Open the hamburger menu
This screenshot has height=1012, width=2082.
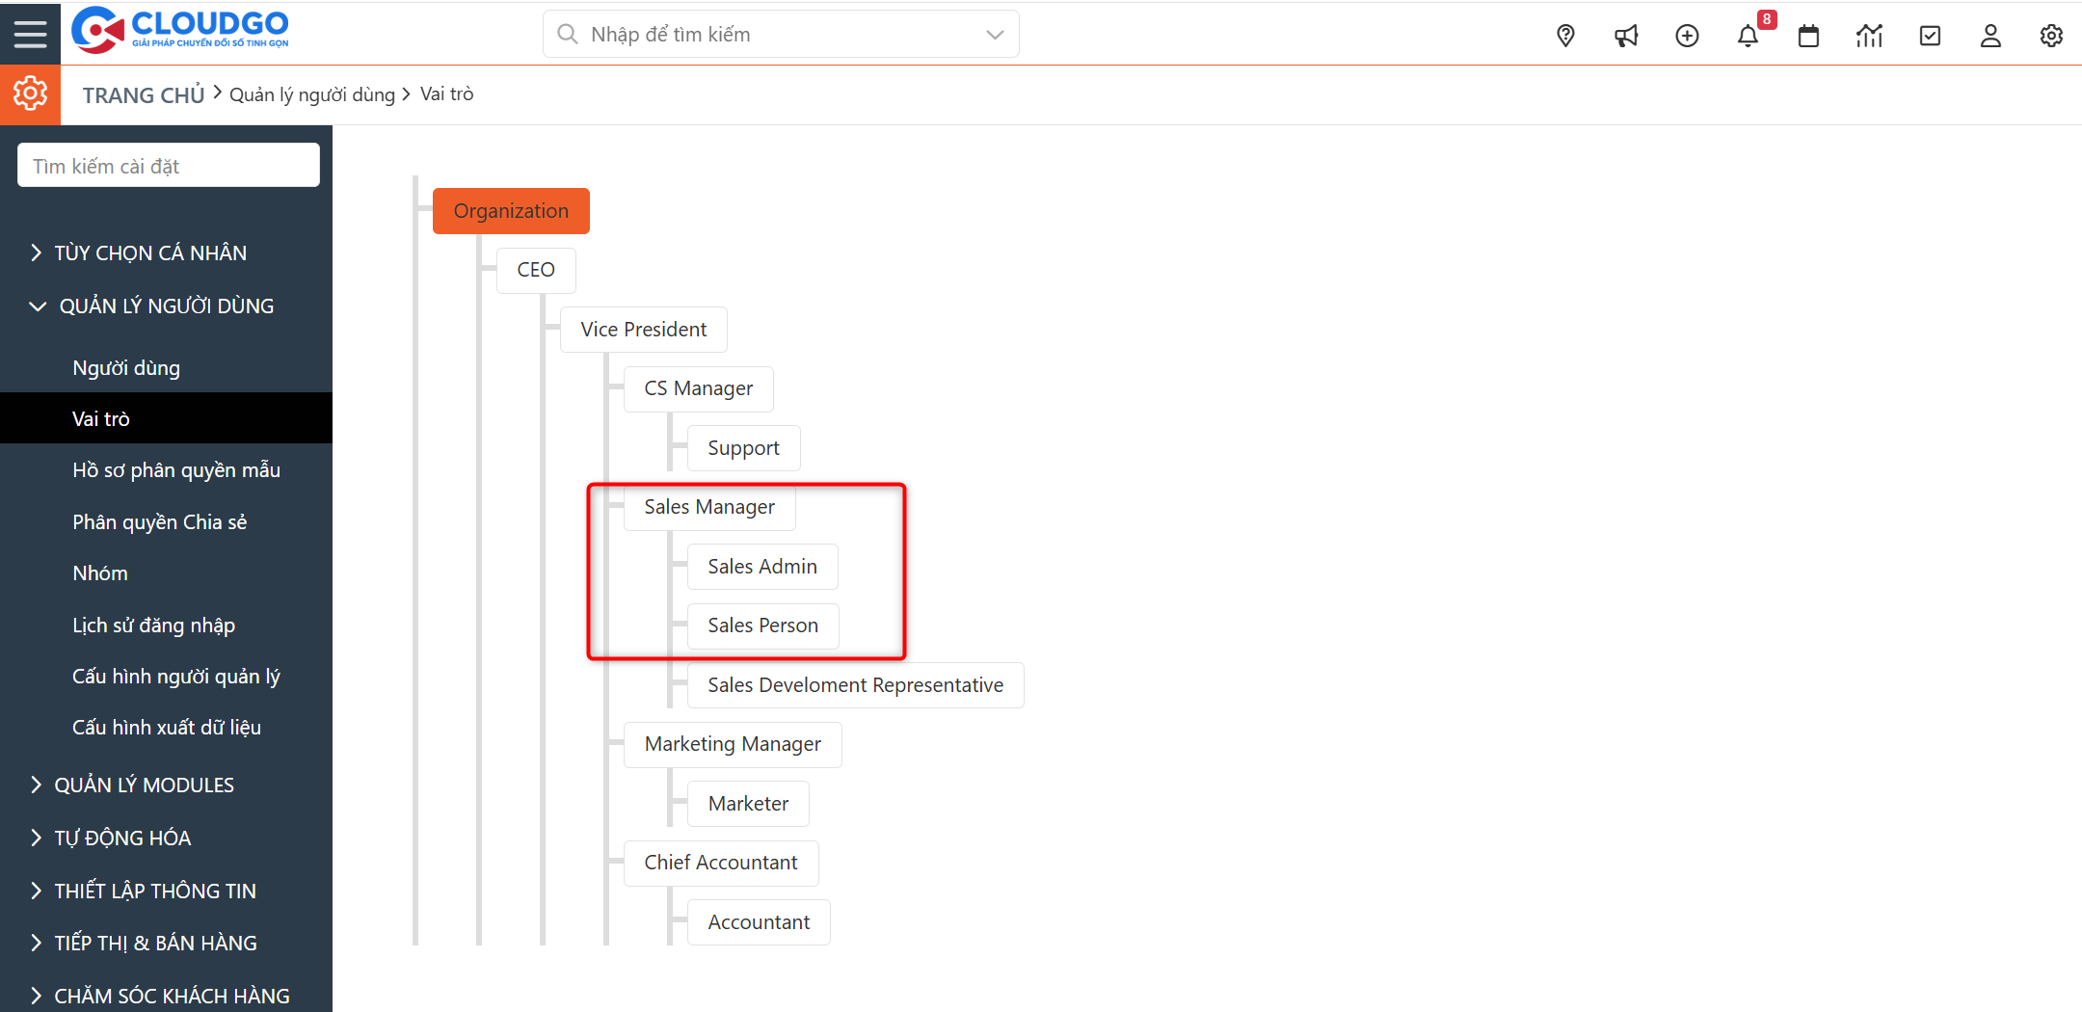click(x=30, y=33)
